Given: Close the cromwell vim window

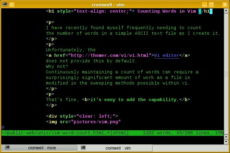Looking at the screenshot, I should click(x=225, y=5).
